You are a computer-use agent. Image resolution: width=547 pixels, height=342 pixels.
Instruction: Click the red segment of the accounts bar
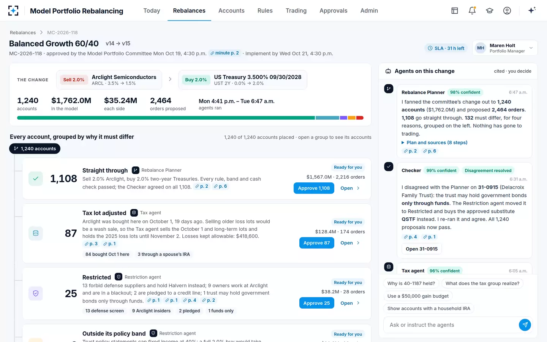pyautogui.click(x=360, y=118)
